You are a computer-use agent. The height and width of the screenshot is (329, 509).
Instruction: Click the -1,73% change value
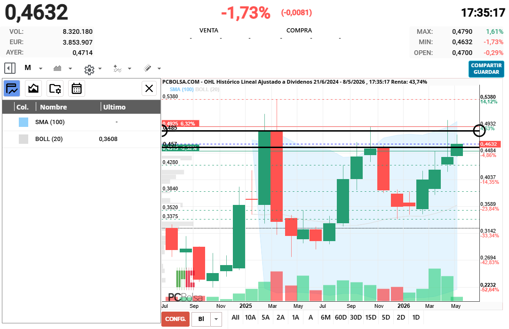click(246, 13)
